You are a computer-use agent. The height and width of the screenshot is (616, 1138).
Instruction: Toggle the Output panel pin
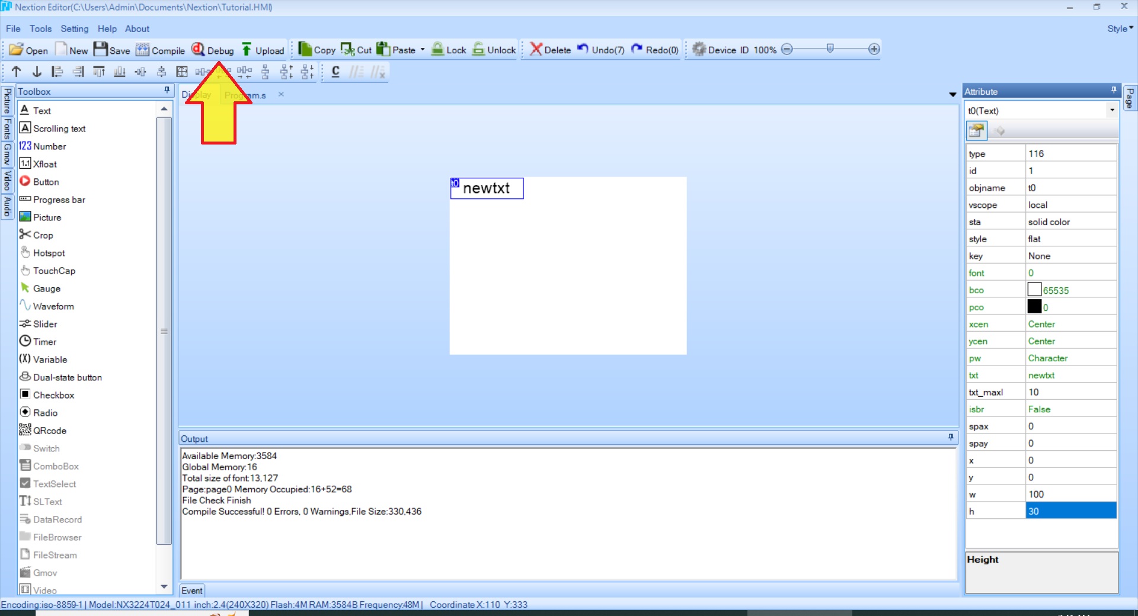[x=951, y=438]
